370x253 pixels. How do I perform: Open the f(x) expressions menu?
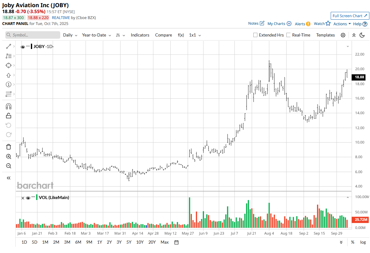[181, 35]
